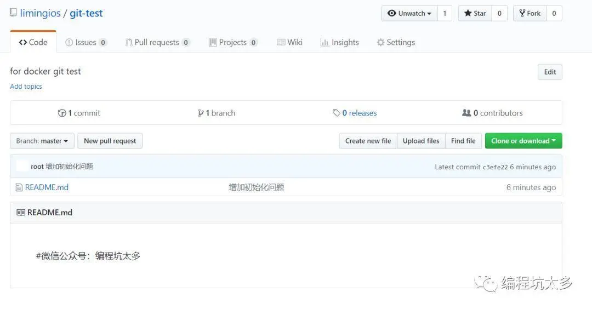
Task: Click the stargazers count next to Star
Action: pos(499,13)
